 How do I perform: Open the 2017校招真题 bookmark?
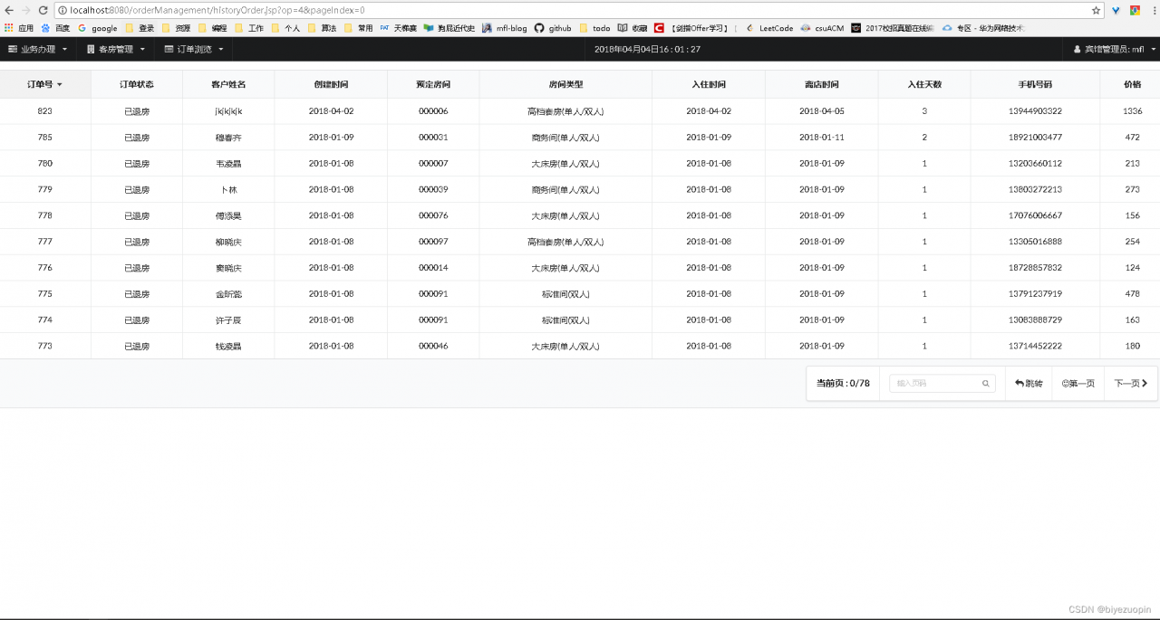(x=893, y=28)
